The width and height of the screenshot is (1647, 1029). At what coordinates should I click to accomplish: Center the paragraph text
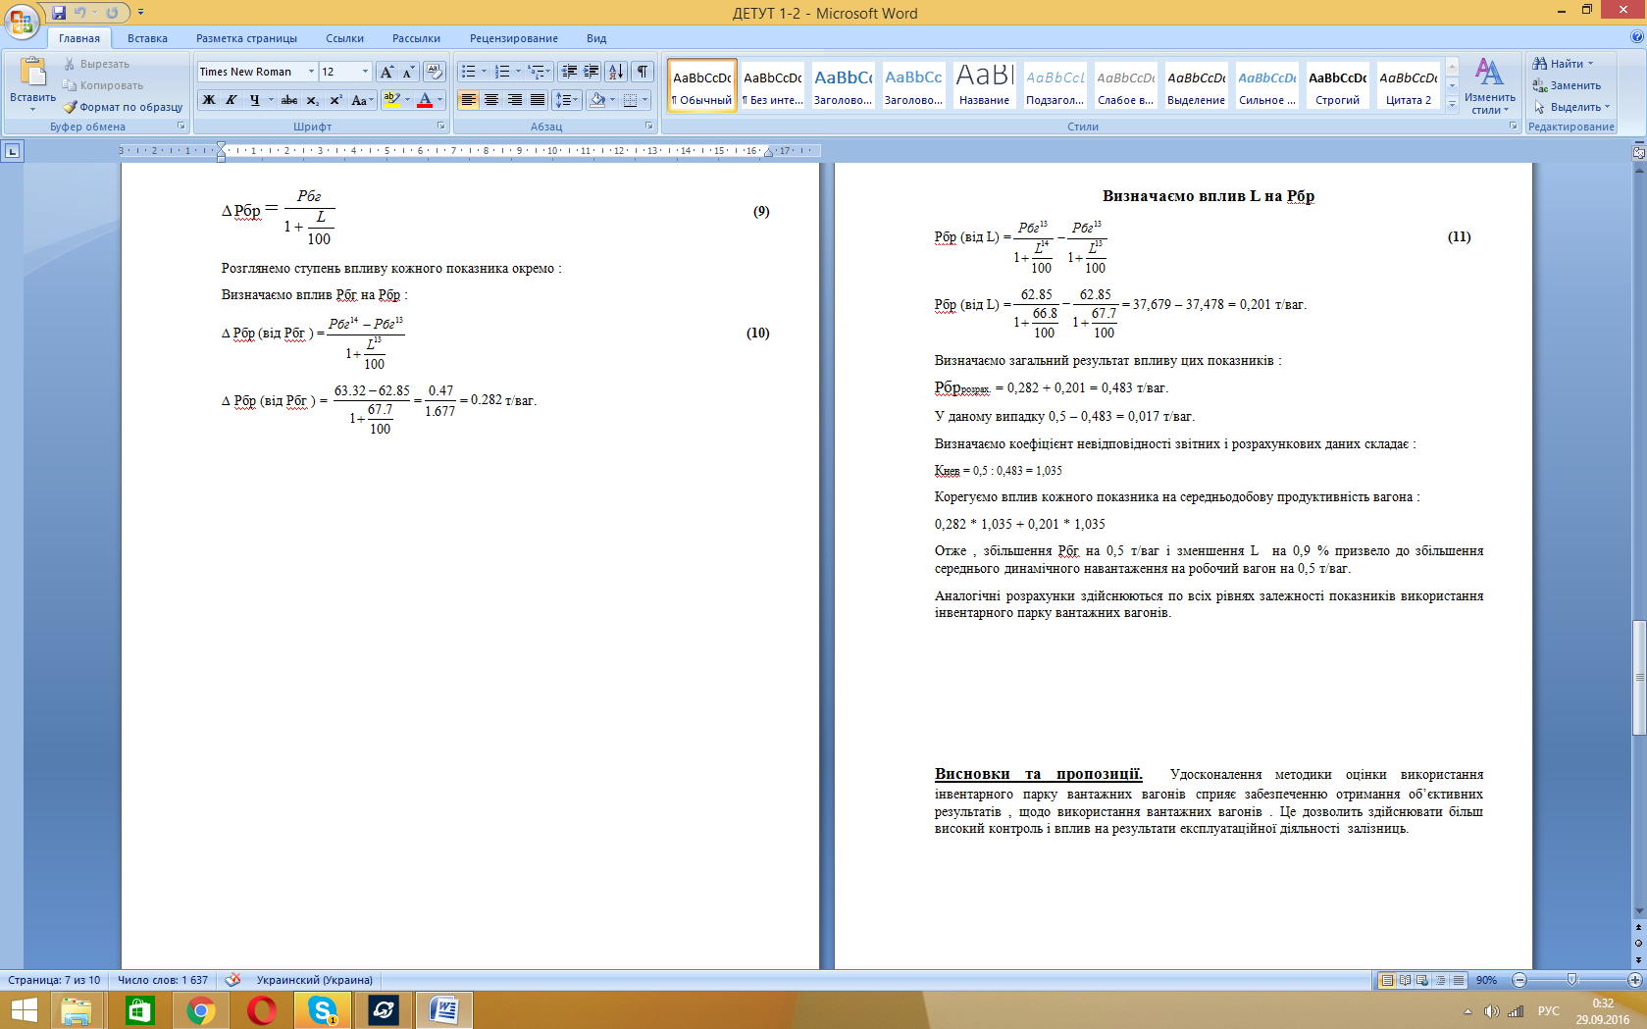coord(491,100)
